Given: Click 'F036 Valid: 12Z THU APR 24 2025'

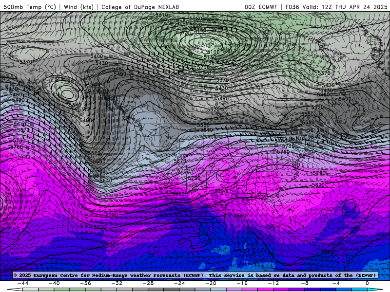Looking at the screenshot, I should click(336, 7).
